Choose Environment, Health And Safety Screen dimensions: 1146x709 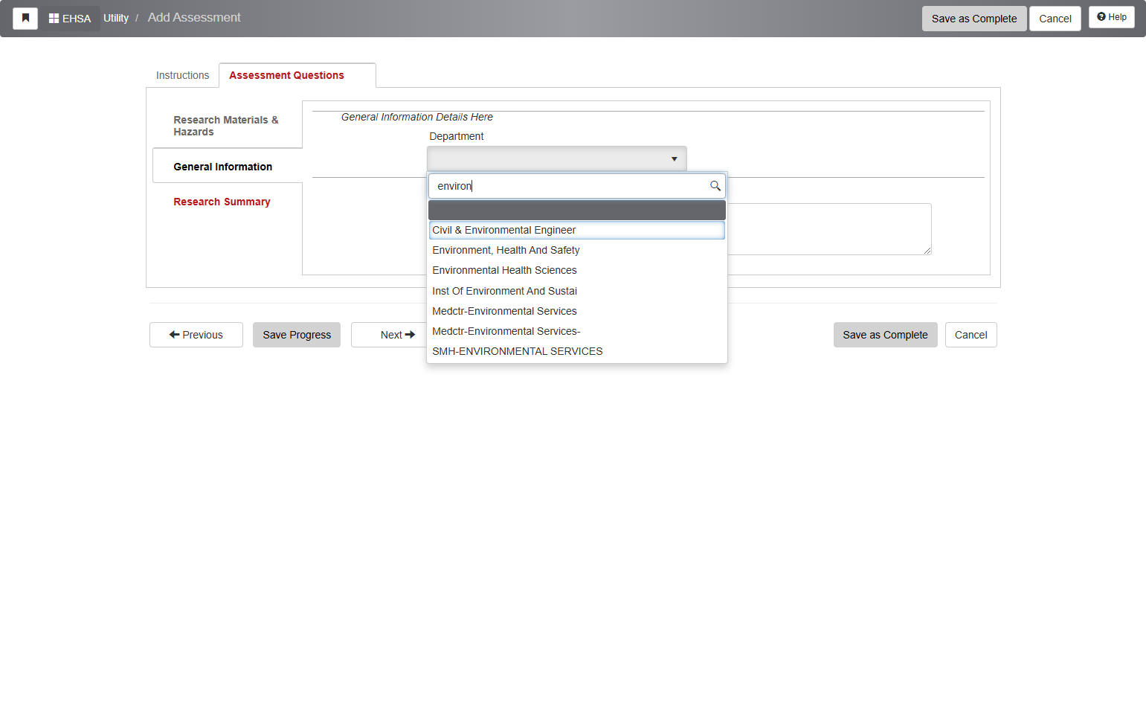tap(576, 250)
